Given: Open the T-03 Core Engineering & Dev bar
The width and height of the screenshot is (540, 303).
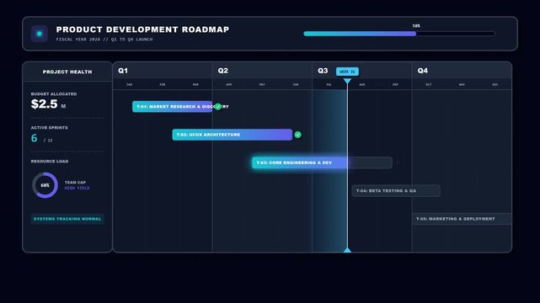Looking at the screenshot, I should point(322,162).
